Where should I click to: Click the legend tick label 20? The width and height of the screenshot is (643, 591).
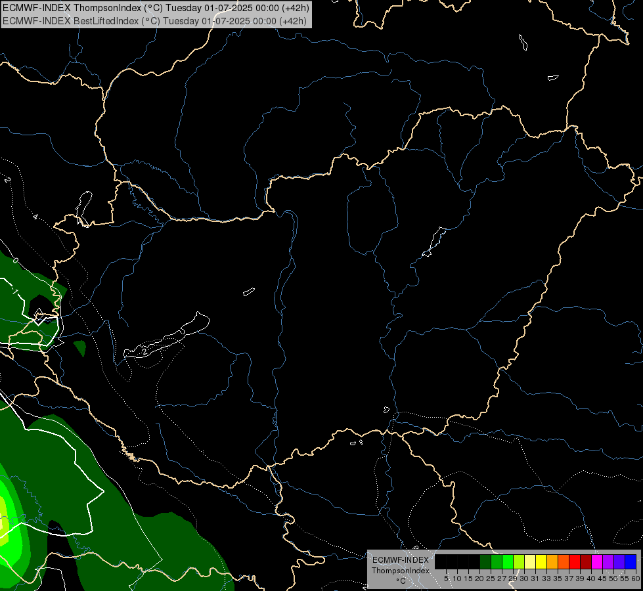tap(479, 579)
